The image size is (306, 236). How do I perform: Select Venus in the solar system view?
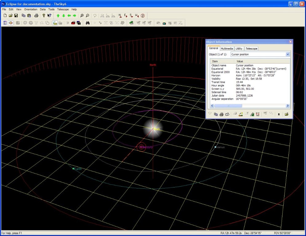[x=215, y=147]
